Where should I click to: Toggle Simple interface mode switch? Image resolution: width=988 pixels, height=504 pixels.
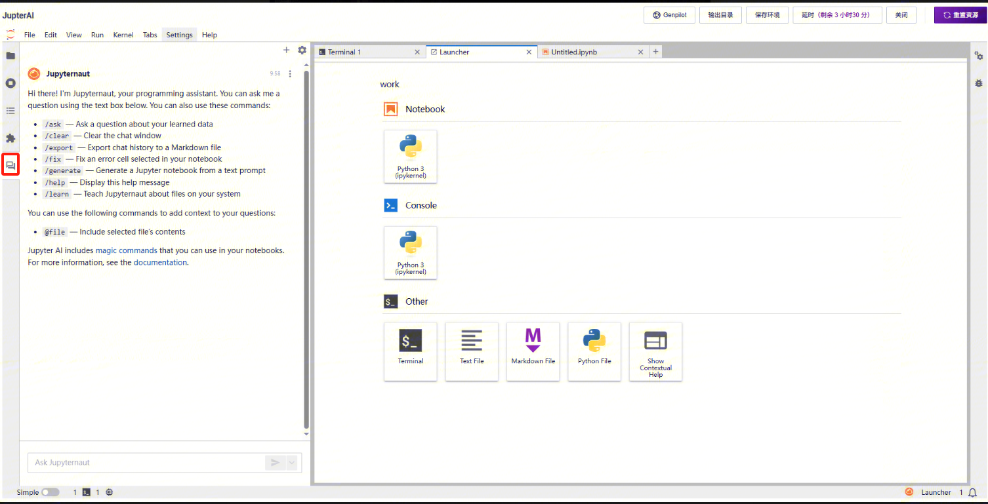pyautogui.click(x=50, y=492)
